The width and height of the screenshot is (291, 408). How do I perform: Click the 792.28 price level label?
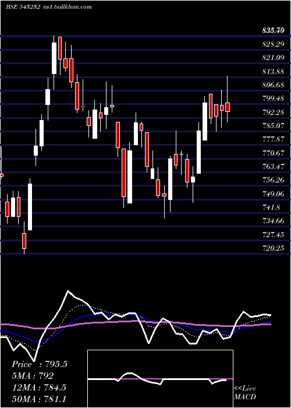pyautogui.click(x=273, y=112)
